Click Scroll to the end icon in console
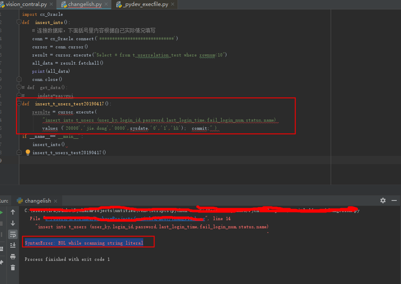401x284 pixels. click(x=13, y=245)
